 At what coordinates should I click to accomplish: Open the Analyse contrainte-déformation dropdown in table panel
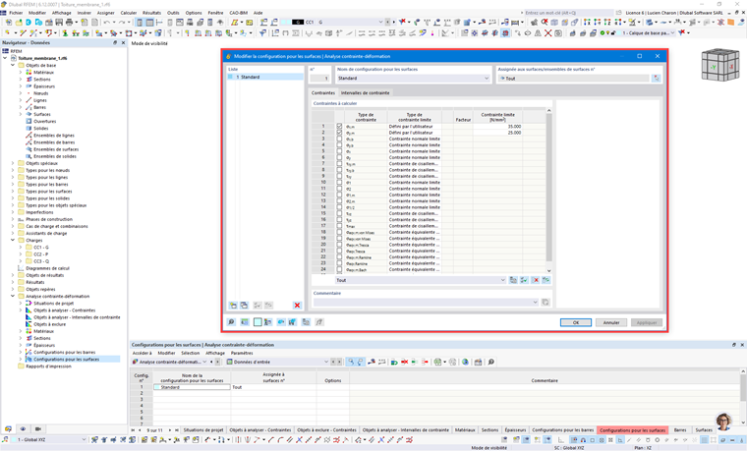point(204,362)
